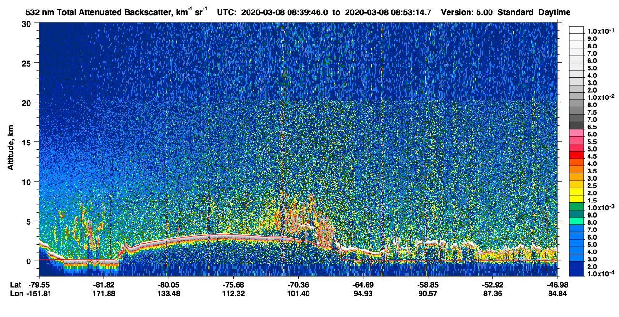Click start time '2020-03-08 08:39:46.0'
619x317 pixels.
[285, 13]
